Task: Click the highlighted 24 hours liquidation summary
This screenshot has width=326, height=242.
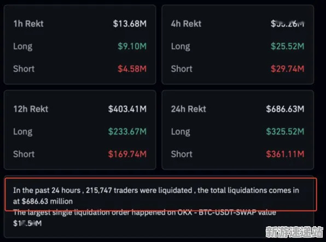Action: pos(161,195)
